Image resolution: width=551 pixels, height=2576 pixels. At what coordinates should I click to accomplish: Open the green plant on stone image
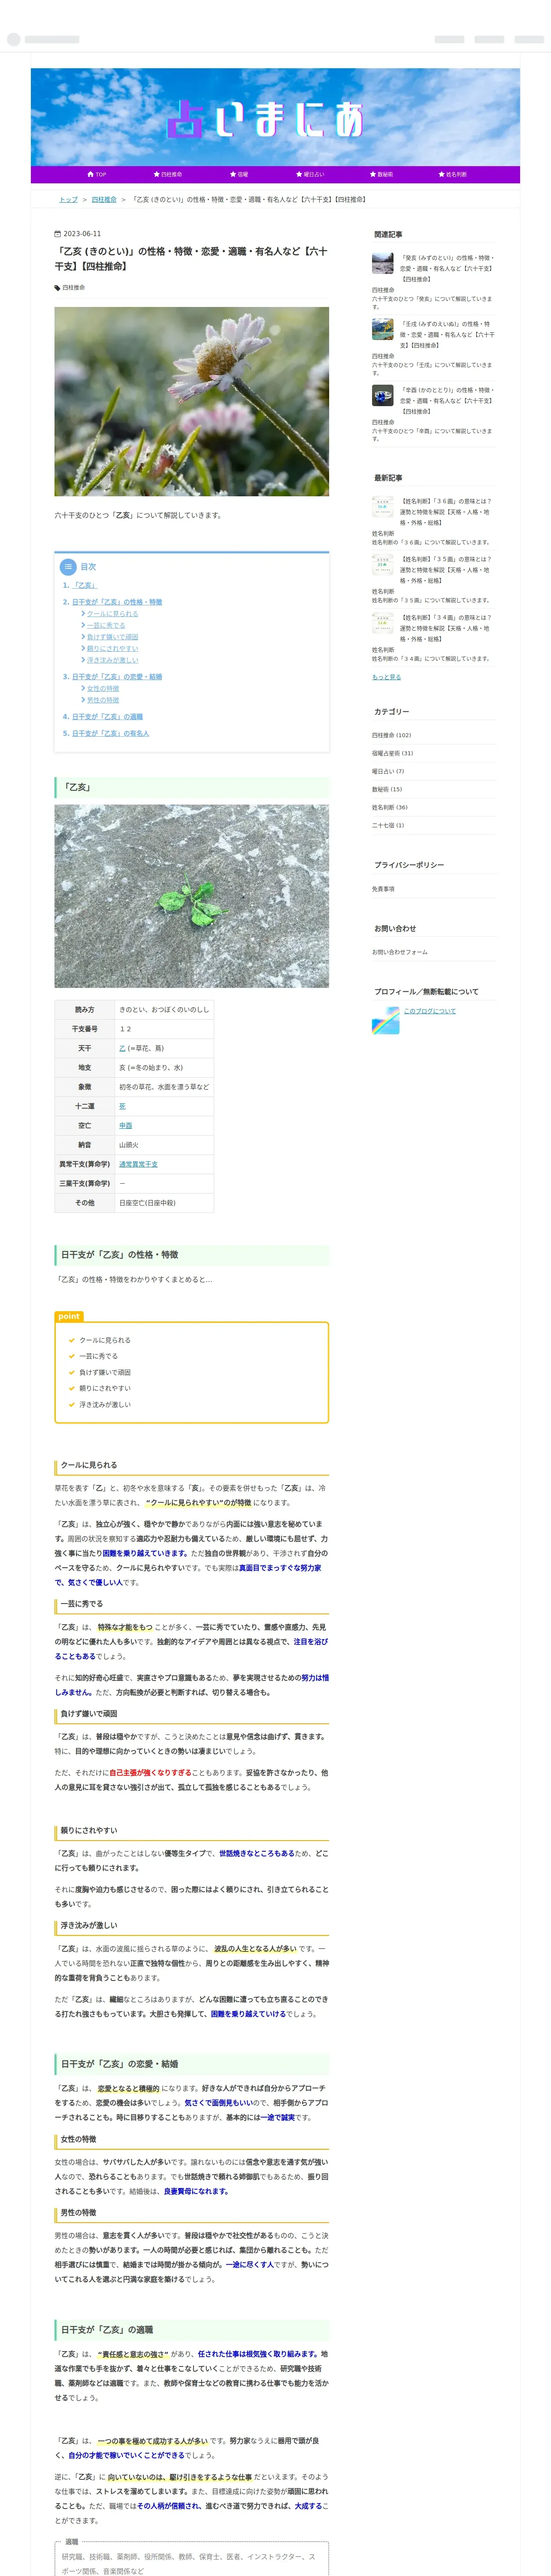pyautogui.click(x=191, y=896)
